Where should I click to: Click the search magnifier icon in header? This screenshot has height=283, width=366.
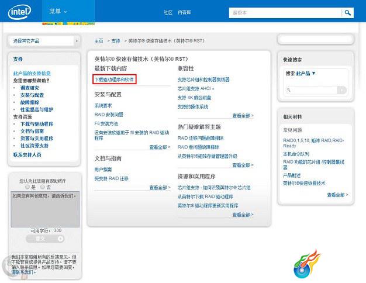[x=347, y=13]
